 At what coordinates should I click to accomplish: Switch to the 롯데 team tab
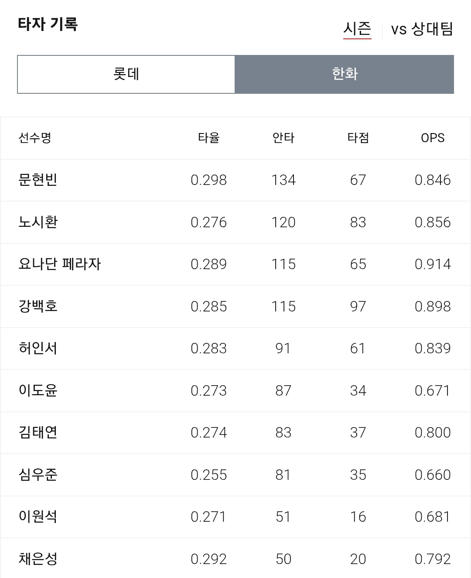[x=126, y=74]
